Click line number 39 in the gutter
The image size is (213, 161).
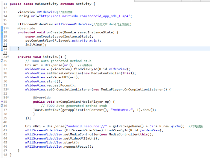coord(5,118)
